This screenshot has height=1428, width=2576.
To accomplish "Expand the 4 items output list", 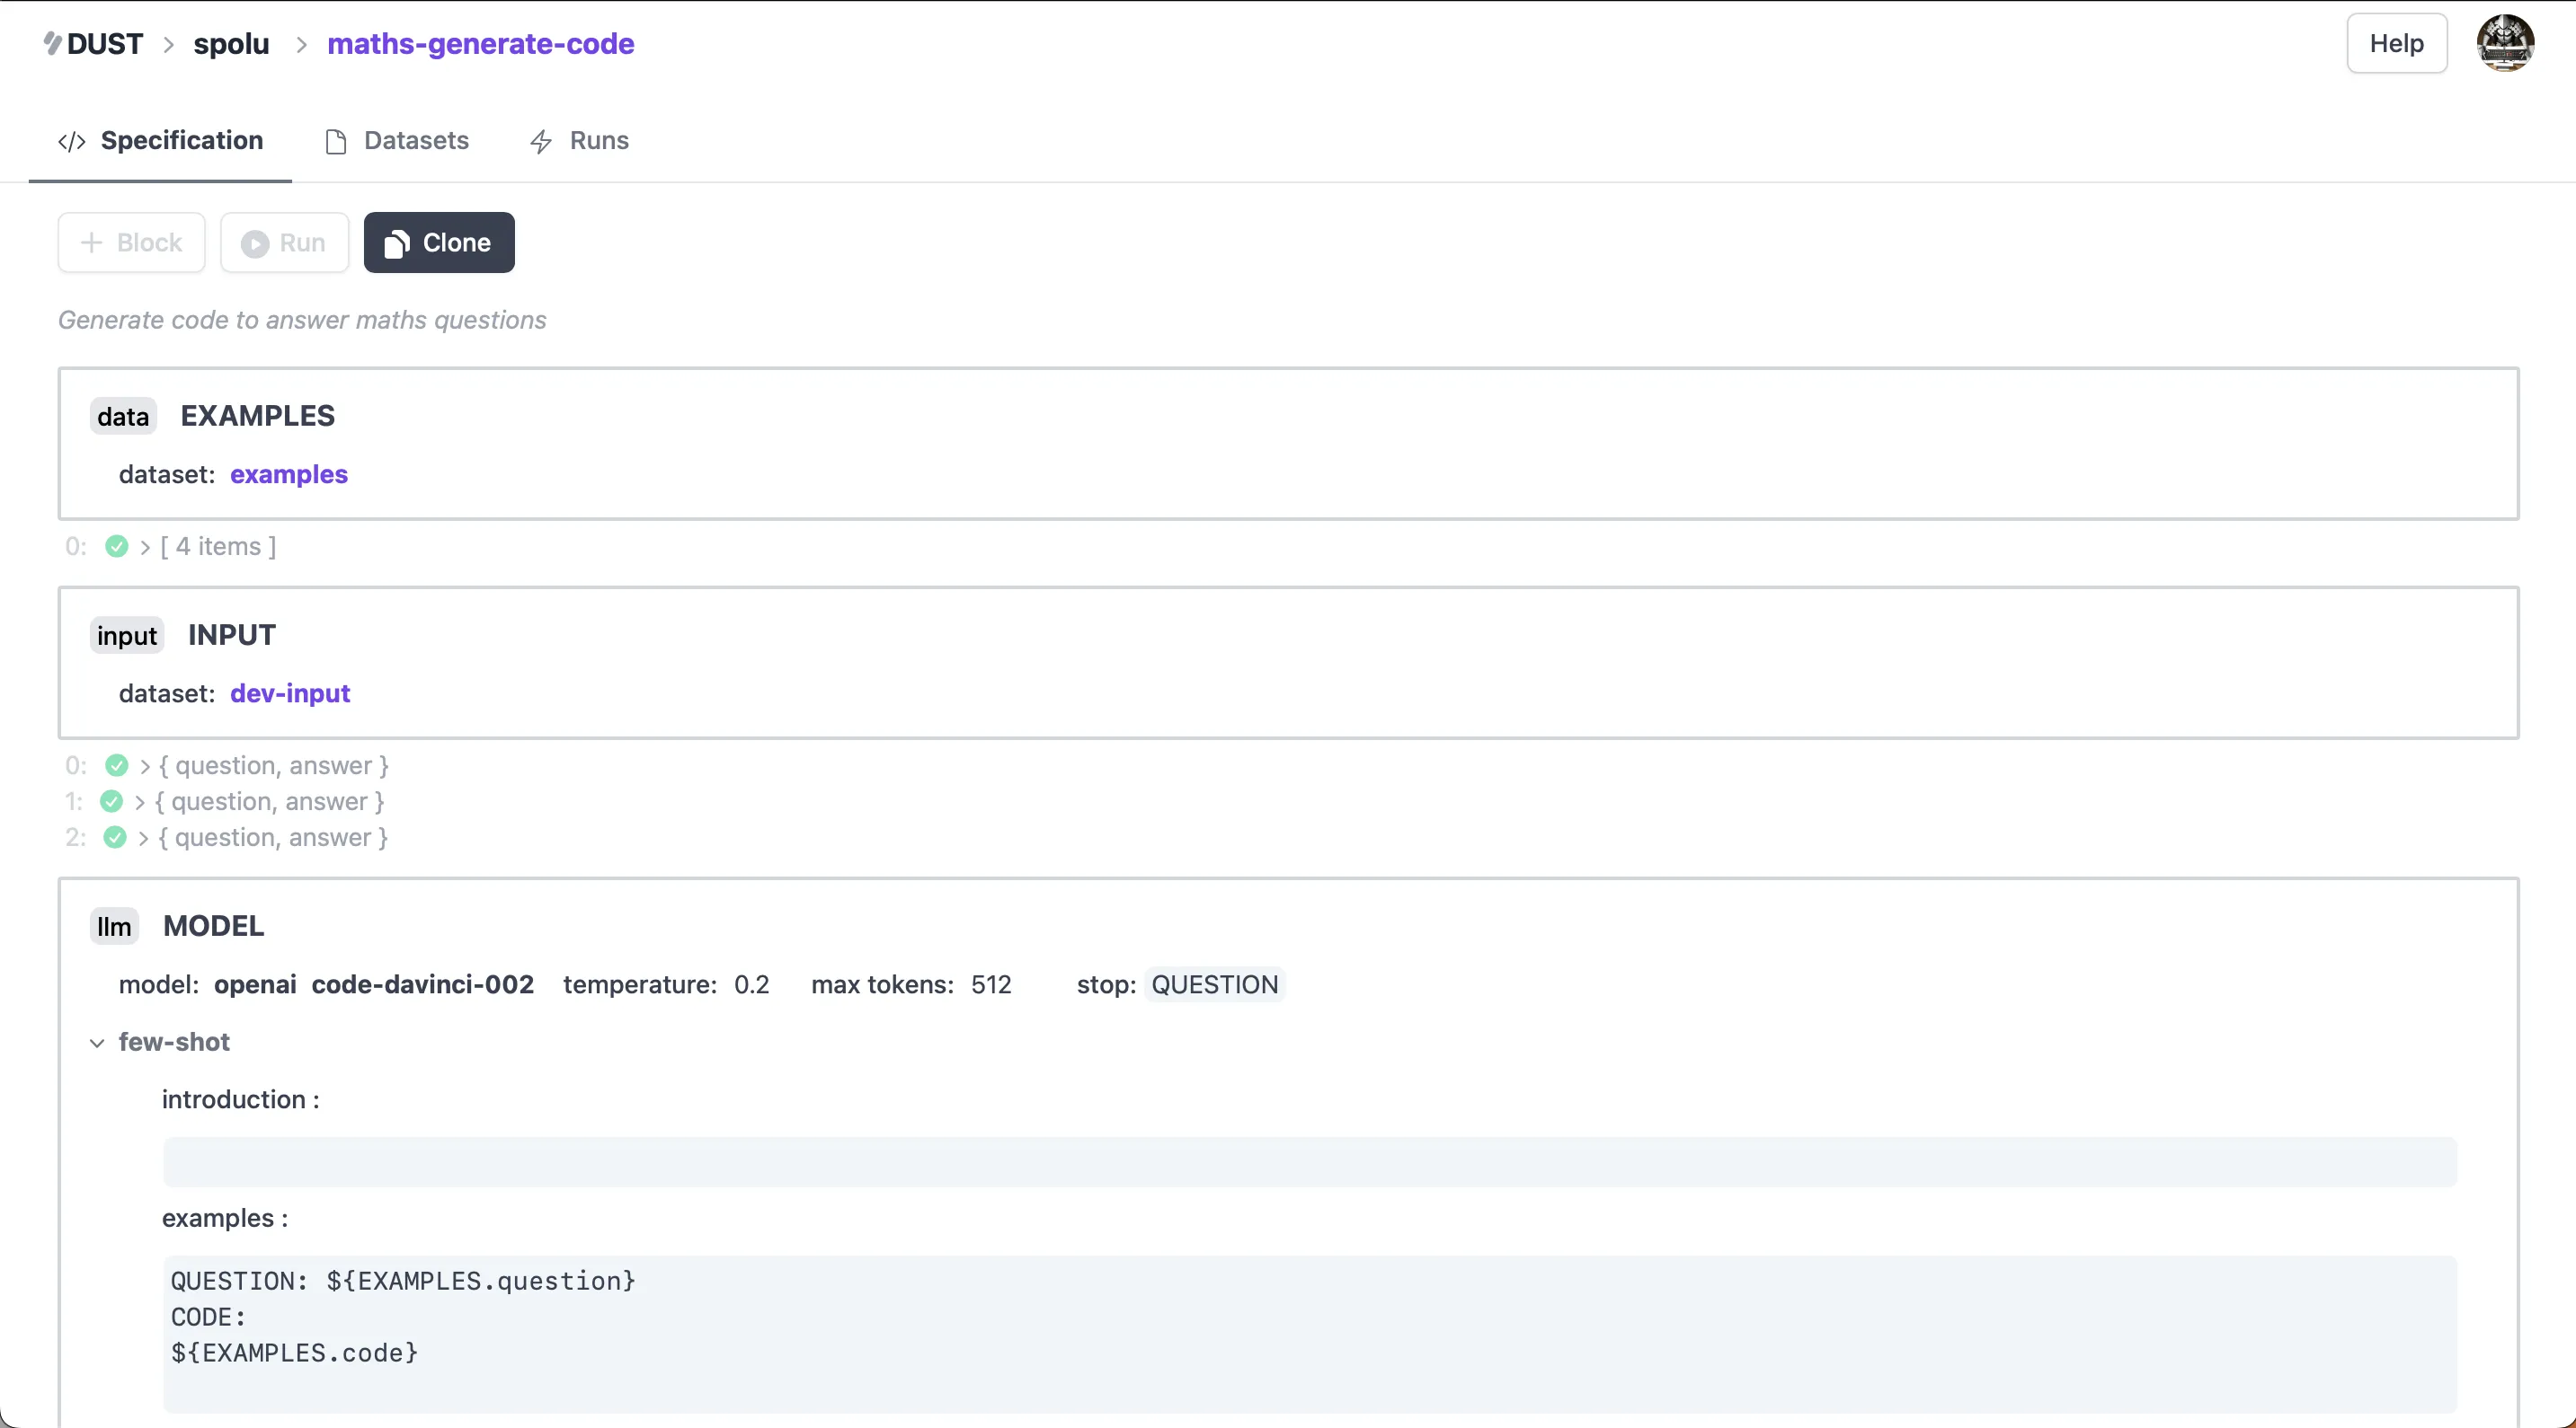I will click(145, 548).
